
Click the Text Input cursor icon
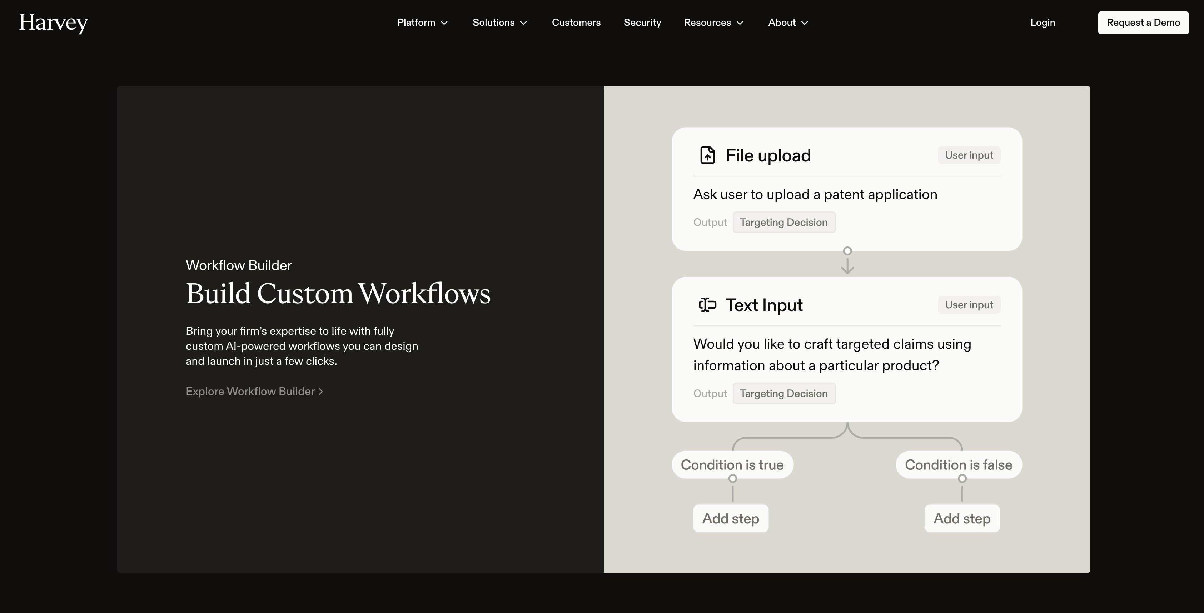707,305
